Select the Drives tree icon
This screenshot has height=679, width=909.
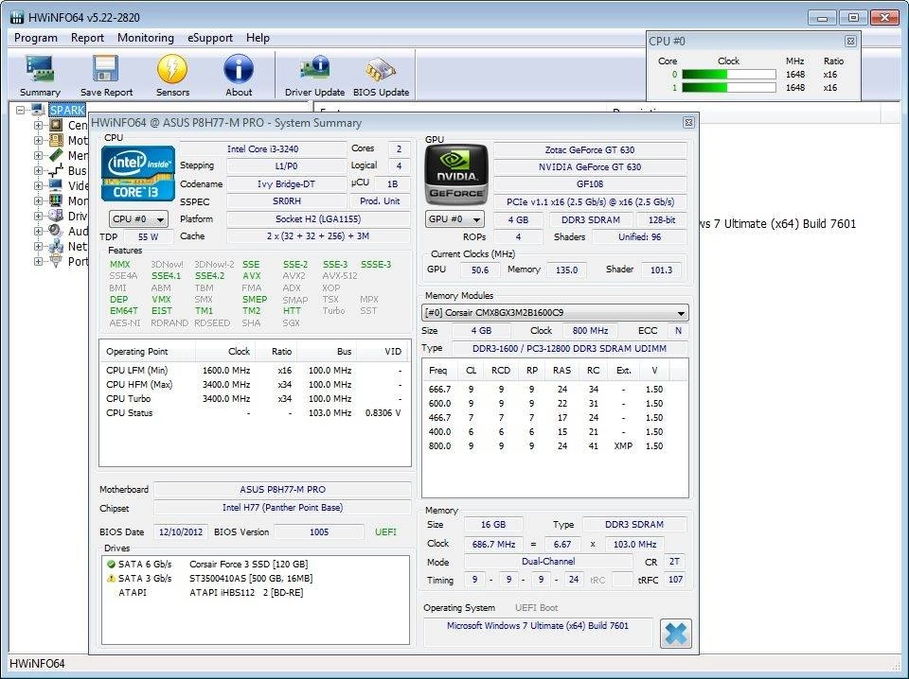click(56, 216)
